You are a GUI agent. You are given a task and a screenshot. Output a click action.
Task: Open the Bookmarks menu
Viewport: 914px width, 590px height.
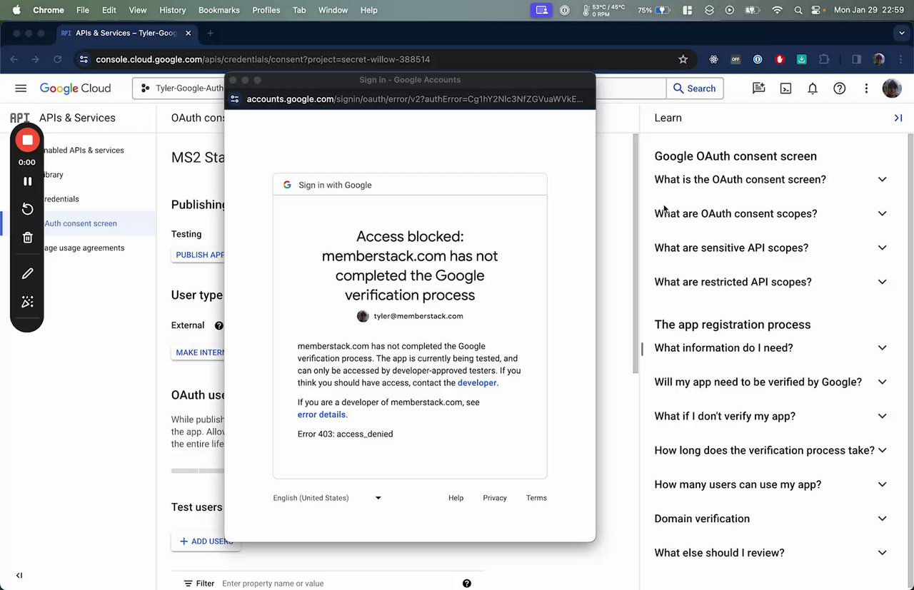(219, 10)
